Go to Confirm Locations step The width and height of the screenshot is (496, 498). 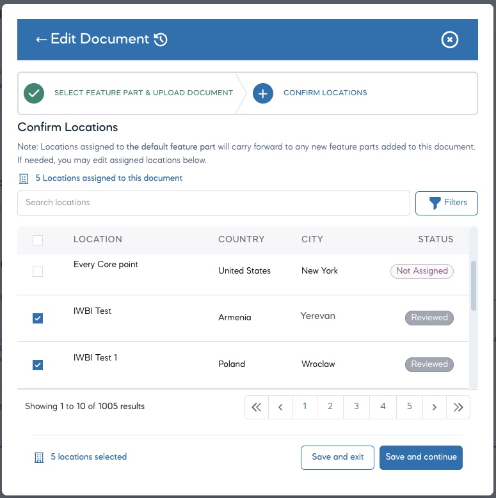point(325,93)
